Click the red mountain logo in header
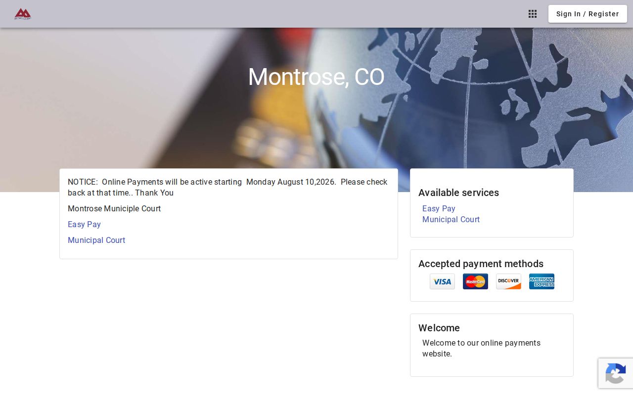The image size is (633, 395). [23, 14]
